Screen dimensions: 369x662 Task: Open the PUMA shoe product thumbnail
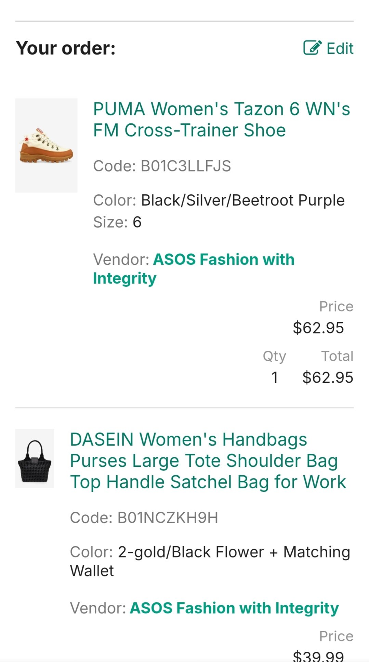pyautogui.click(x=46, y=146)
